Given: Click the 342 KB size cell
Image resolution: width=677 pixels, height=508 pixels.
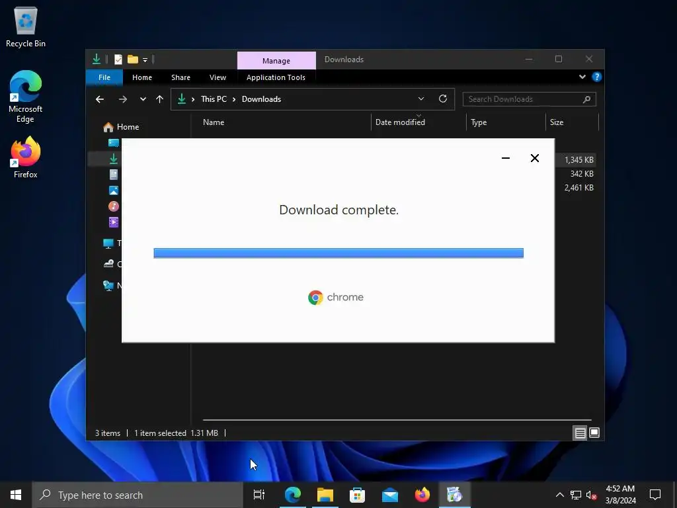Looking at the screenshot, I should (x=582, y=174).
